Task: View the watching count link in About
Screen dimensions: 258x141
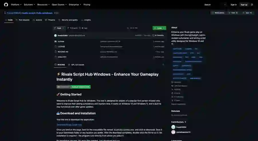Action: point(177,97)
